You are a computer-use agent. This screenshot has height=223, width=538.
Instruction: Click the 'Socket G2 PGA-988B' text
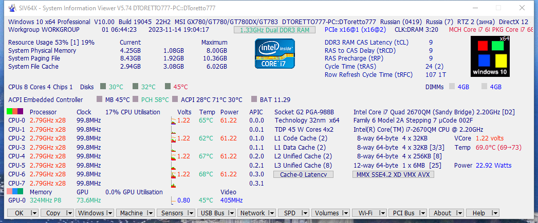pyautogui.click(x=304, y=112)
